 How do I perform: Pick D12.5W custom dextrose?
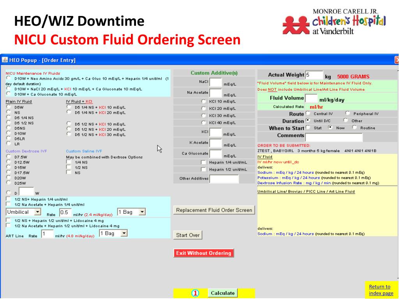click(9, 162)
